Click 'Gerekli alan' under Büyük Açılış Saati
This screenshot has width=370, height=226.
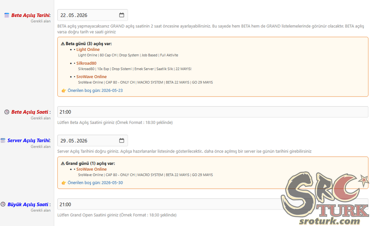pyautogui.click(x=41, y=211)
